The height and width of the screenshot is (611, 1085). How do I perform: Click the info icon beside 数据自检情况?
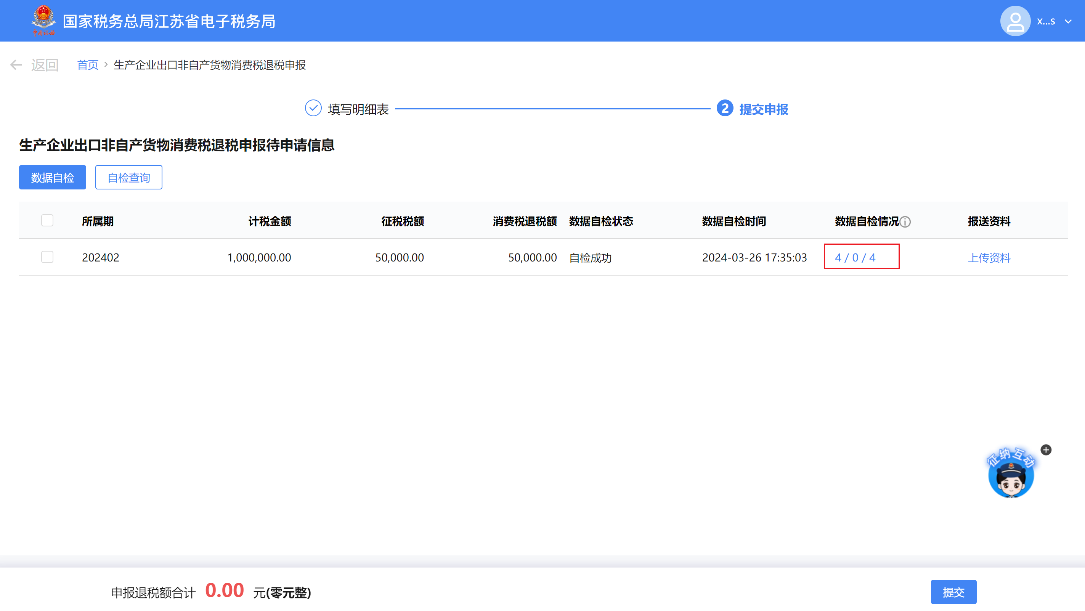(x=905, y=221)
